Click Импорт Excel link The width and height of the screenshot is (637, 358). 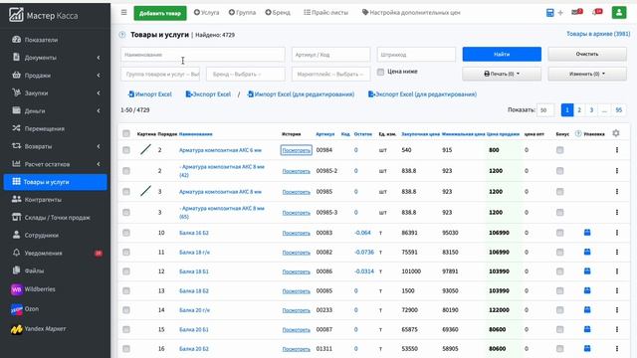click(150, 94)
